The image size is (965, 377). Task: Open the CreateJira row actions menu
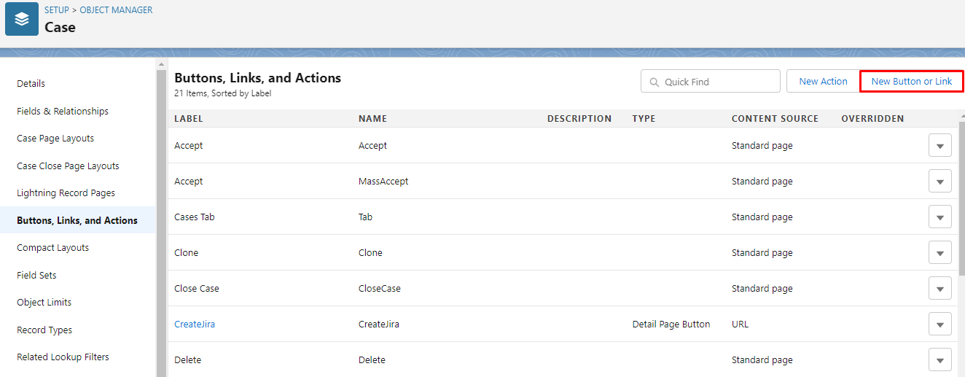(940, 324)
